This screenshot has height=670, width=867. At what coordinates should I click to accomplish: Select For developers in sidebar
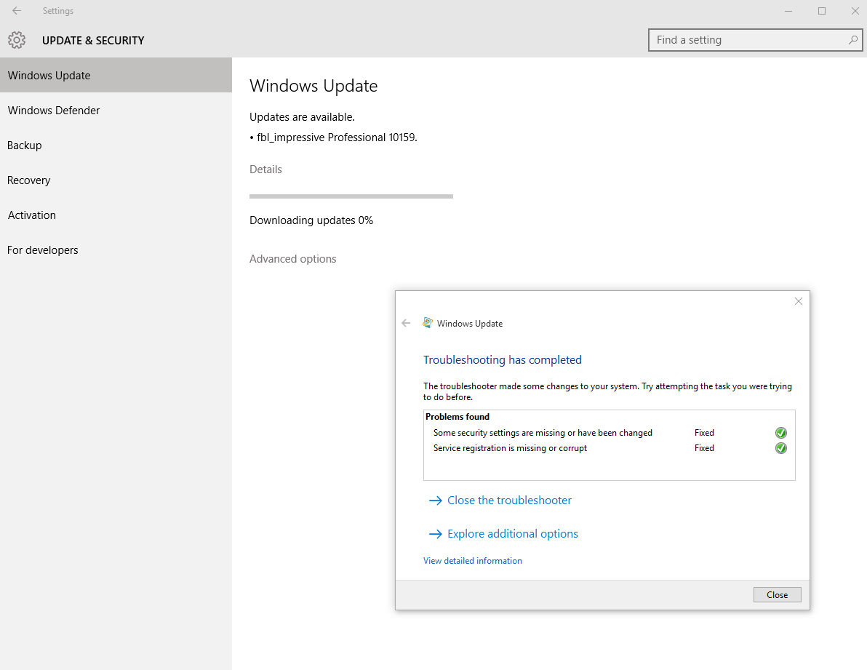click(x=116, y=250)
